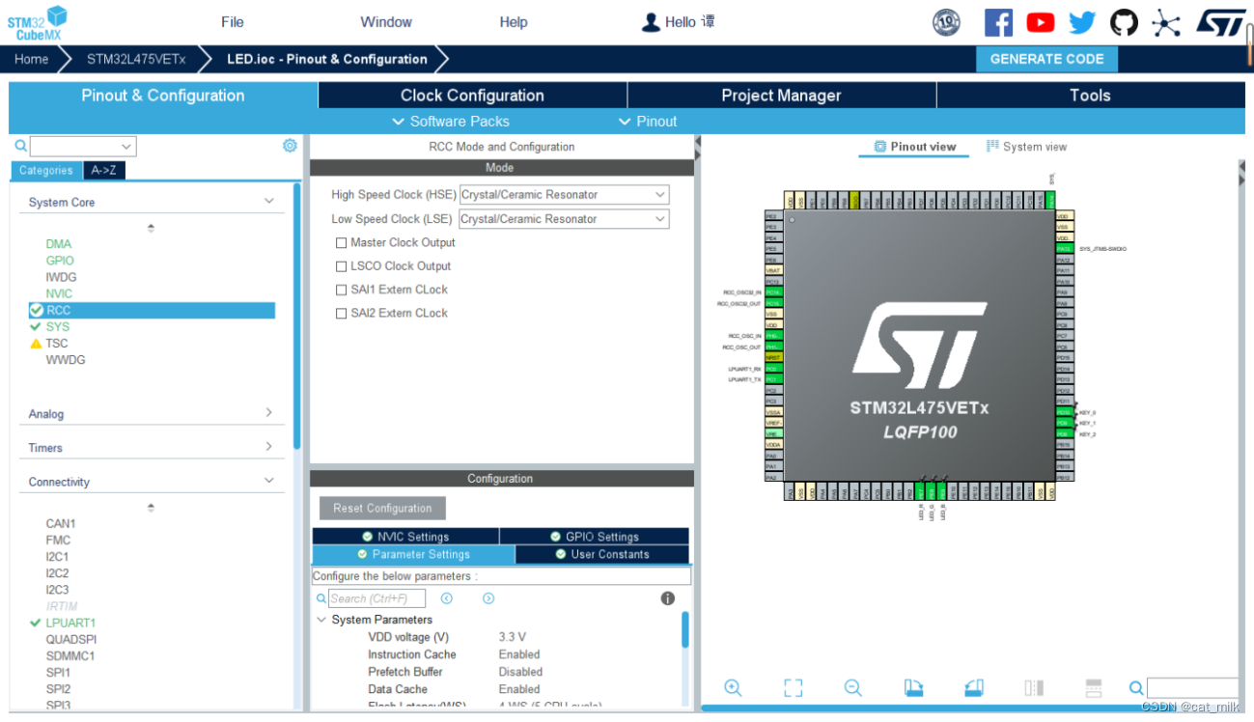Viewport: 1254px width, 722px height.
Task: Toggle SAI2 Extern Clock checkbox
Action: pos(341,313)
